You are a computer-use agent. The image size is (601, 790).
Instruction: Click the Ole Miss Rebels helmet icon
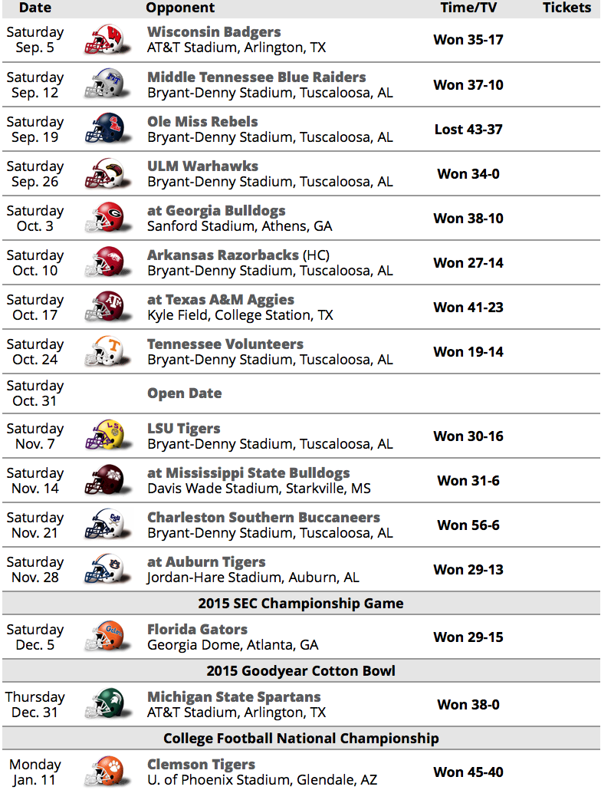tap(107, 129)
